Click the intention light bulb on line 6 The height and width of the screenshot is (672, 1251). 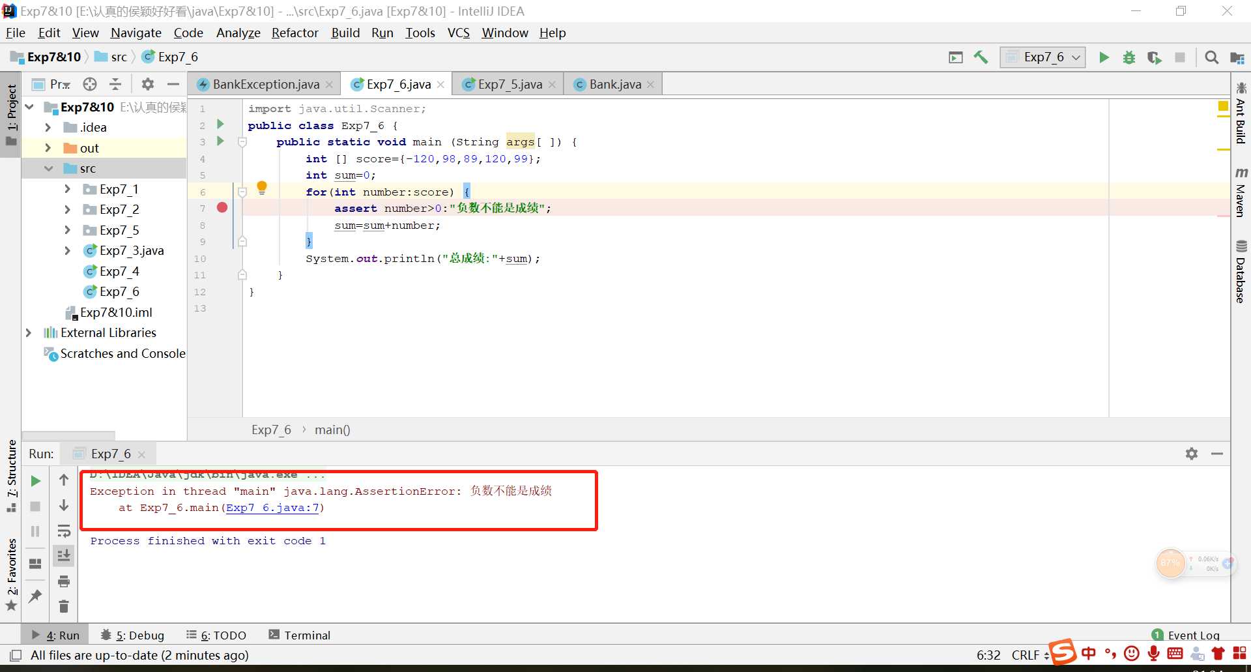coord(262,189)
